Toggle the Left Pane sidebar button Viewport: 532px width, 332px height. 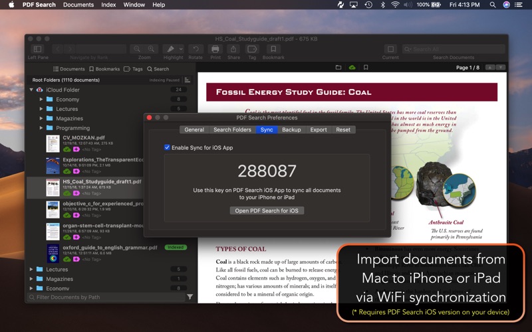37,49
